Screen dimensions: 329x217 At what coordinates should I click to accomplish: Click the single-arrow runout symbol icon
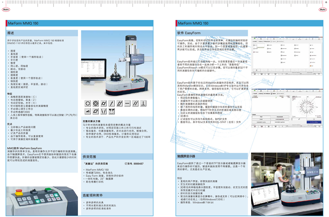pyautogui.click(x=112, y=103)
